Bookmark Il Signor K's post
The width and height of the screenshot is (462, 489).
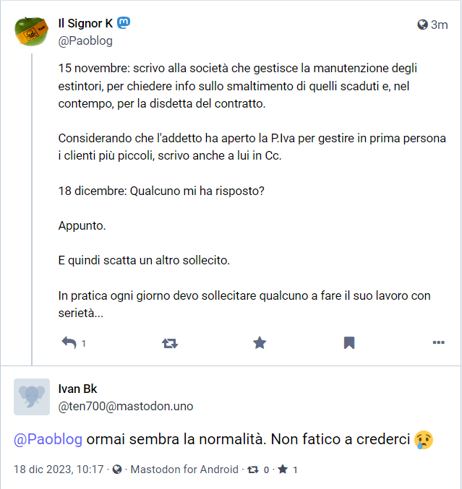click(349, 343)
